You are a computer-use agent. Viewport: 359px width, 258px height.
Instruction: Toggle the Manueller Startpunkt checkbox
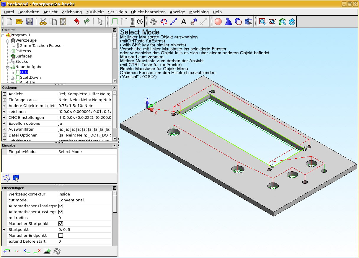coord(61,224)
